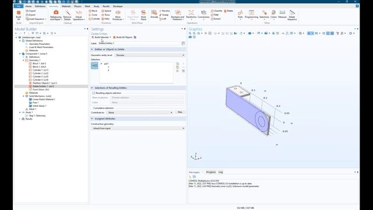Viewport: 373px width, 210px height.
Task: Open the Parts menu
Action: (x=240, y=15)
